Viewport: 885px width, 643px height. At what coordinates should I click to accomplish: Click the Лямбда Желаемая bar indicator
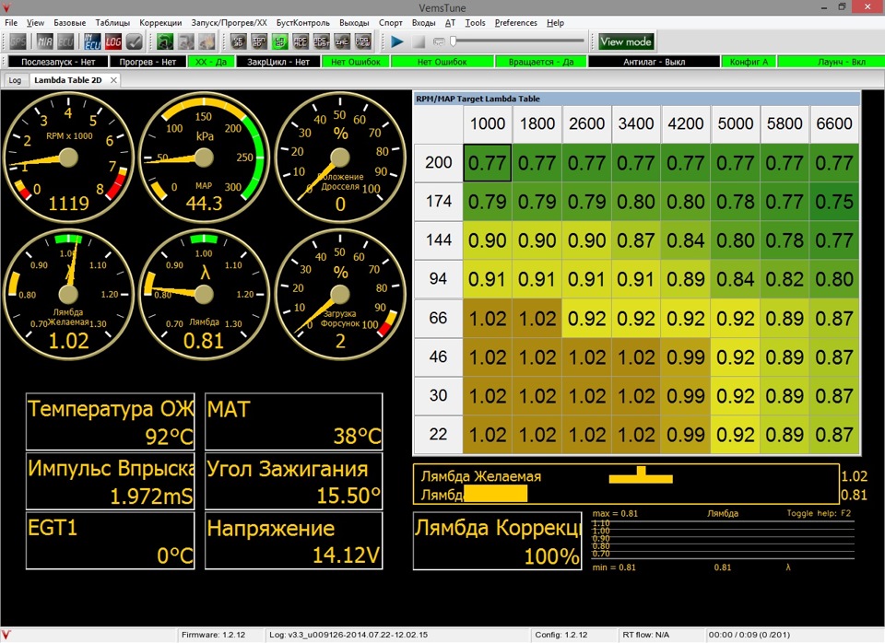pyautogui.click(x=641, y=476)
